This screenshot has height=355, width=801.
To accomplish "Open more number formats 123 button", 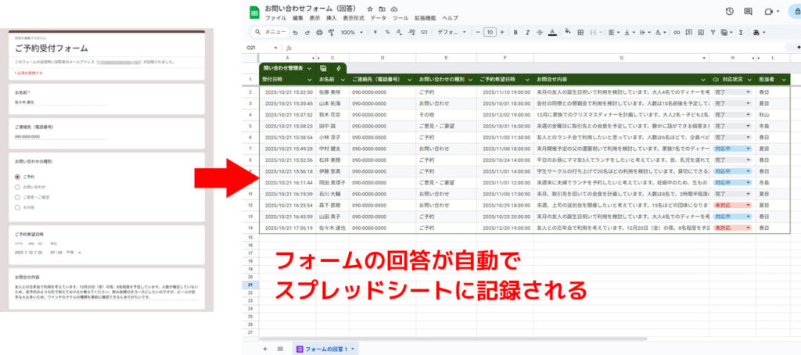I will 423,32.
